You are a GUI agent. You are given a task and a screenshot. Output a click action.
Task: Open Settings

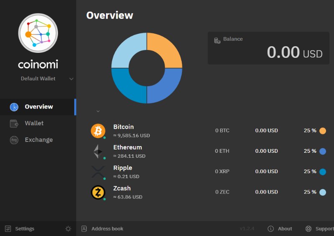coord(25,229)
